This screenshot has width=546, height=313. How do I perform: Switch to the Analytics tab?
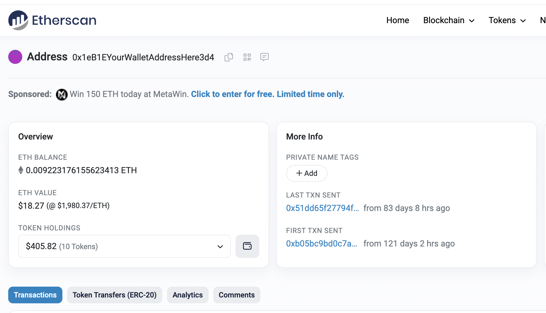pyautogui.click(x=187, y=295)
